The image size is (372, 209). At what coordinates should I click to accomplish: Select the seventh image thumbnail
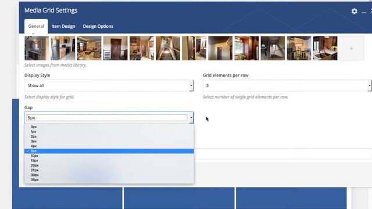point(194,48)
